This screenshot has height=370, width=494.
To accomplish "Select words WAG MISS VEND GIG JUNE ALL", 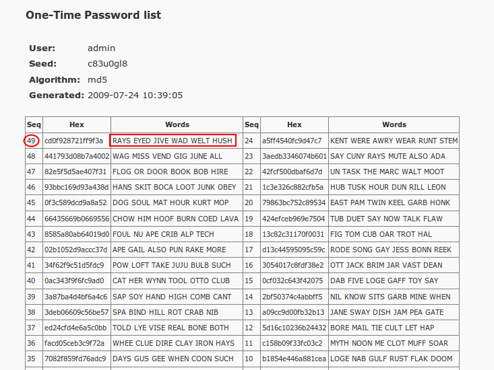I will (167, 156).
